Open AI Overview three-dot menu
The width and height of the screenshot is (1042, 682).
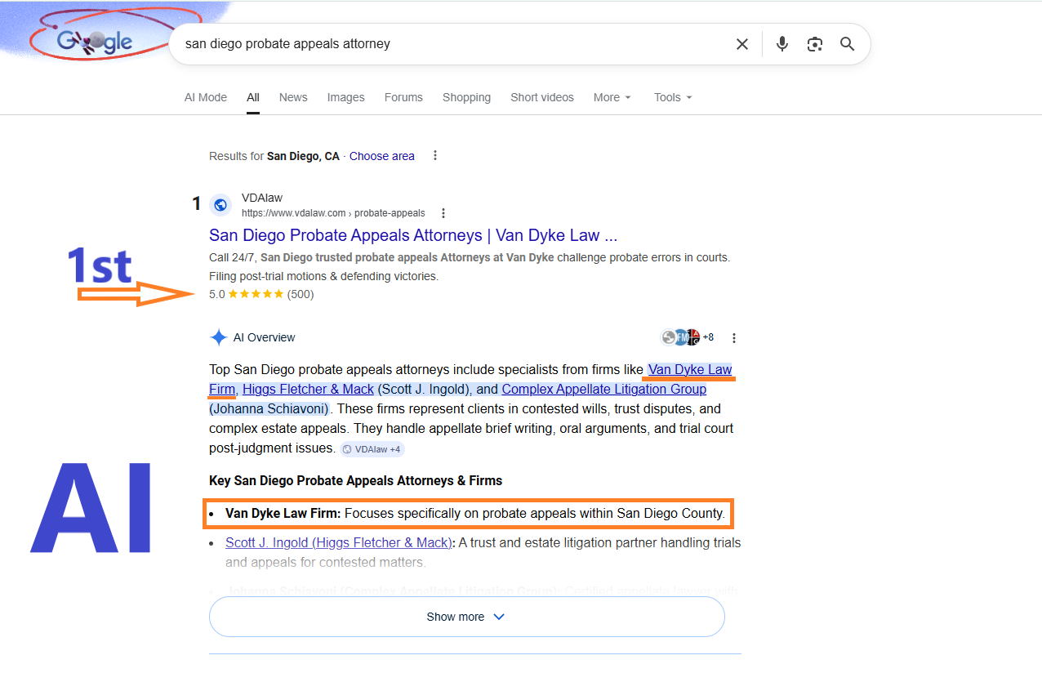[x=734, y=337]
